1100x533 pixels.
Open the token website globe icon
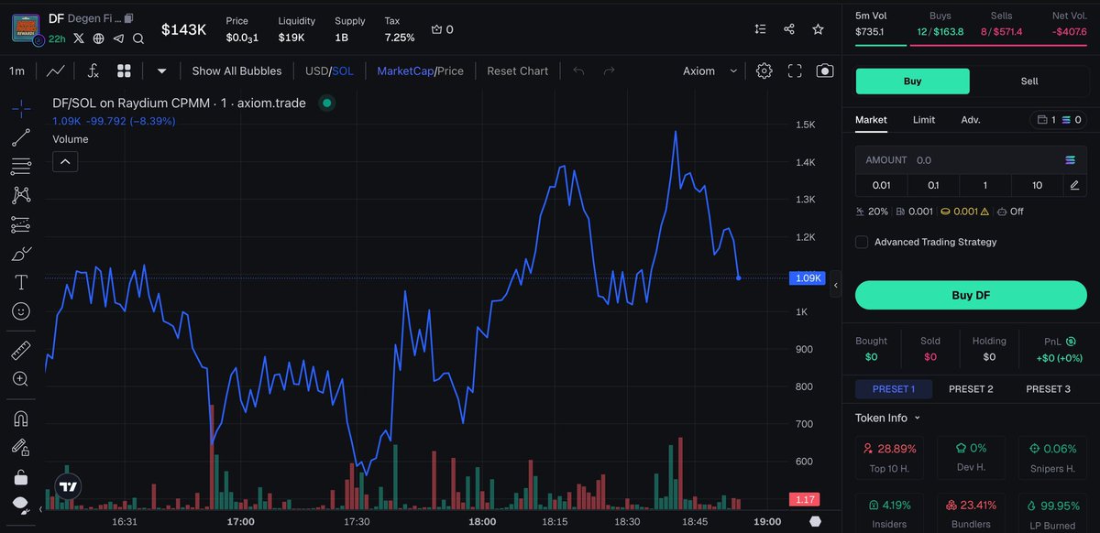click(99, 38)
